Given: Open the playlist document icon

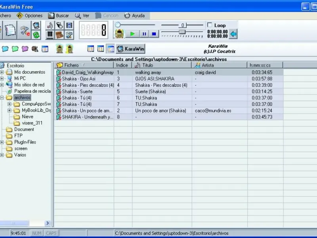Looking at the screenshot, I should point(10,30).
